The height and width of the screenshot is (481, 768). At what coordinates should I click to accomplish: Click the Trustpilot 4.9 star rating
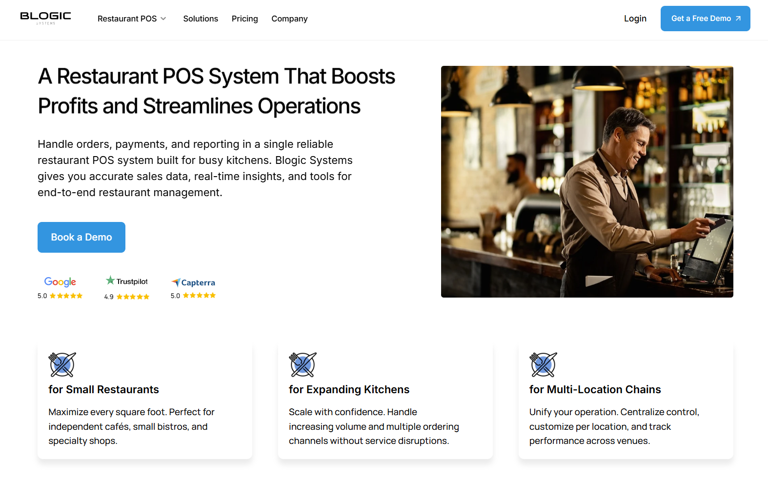(x=133, y=297)
